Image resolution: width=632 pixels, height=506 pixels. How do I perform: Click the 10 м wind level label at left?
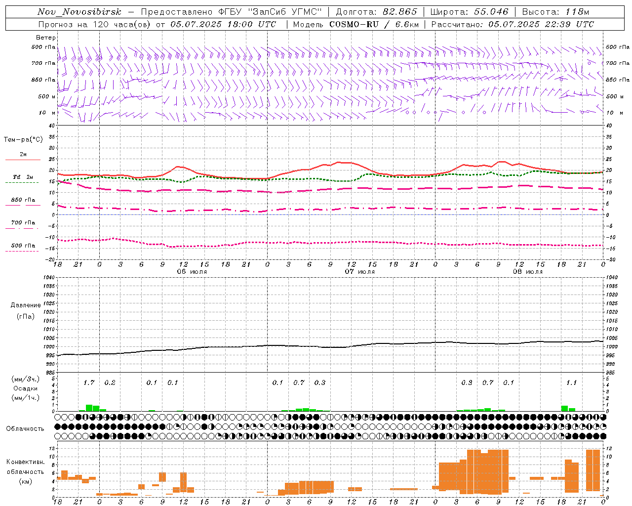click(47, 113)
